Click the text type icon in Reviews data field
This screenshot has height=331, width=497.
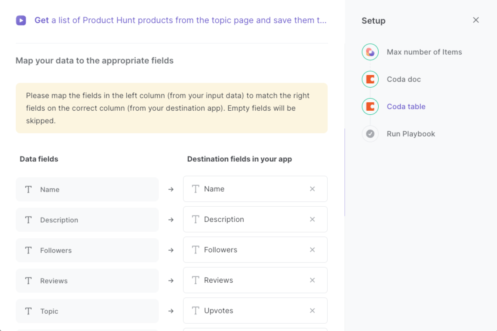click(28, 280)
